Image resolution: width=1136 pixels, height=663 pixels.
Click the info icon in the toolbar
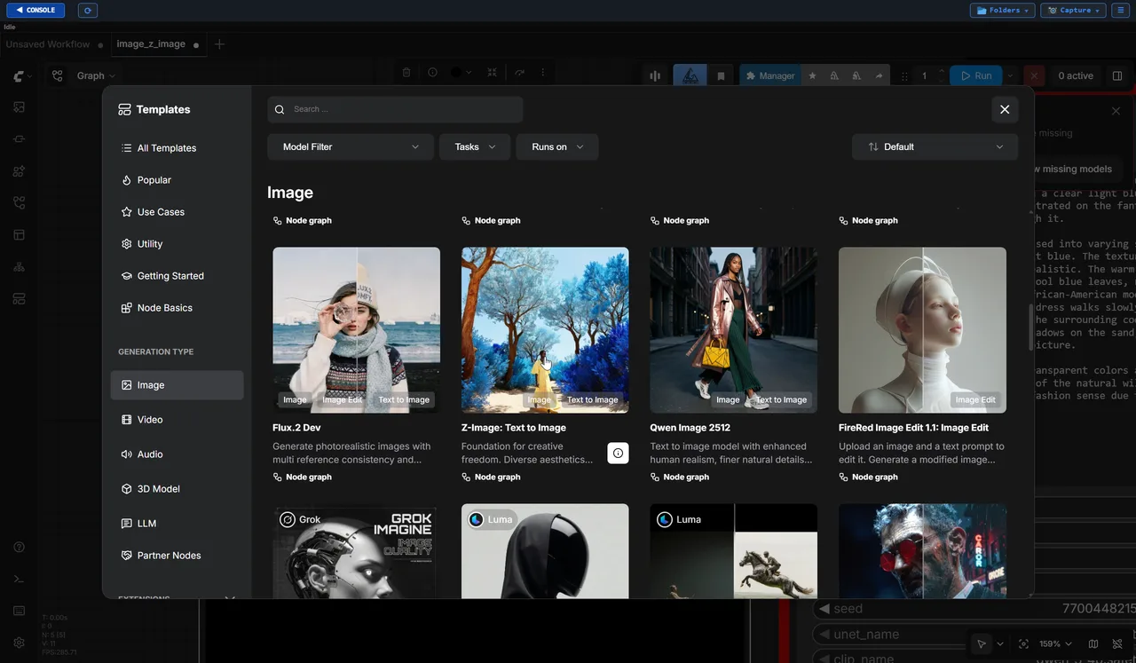(x=432, y=73)
